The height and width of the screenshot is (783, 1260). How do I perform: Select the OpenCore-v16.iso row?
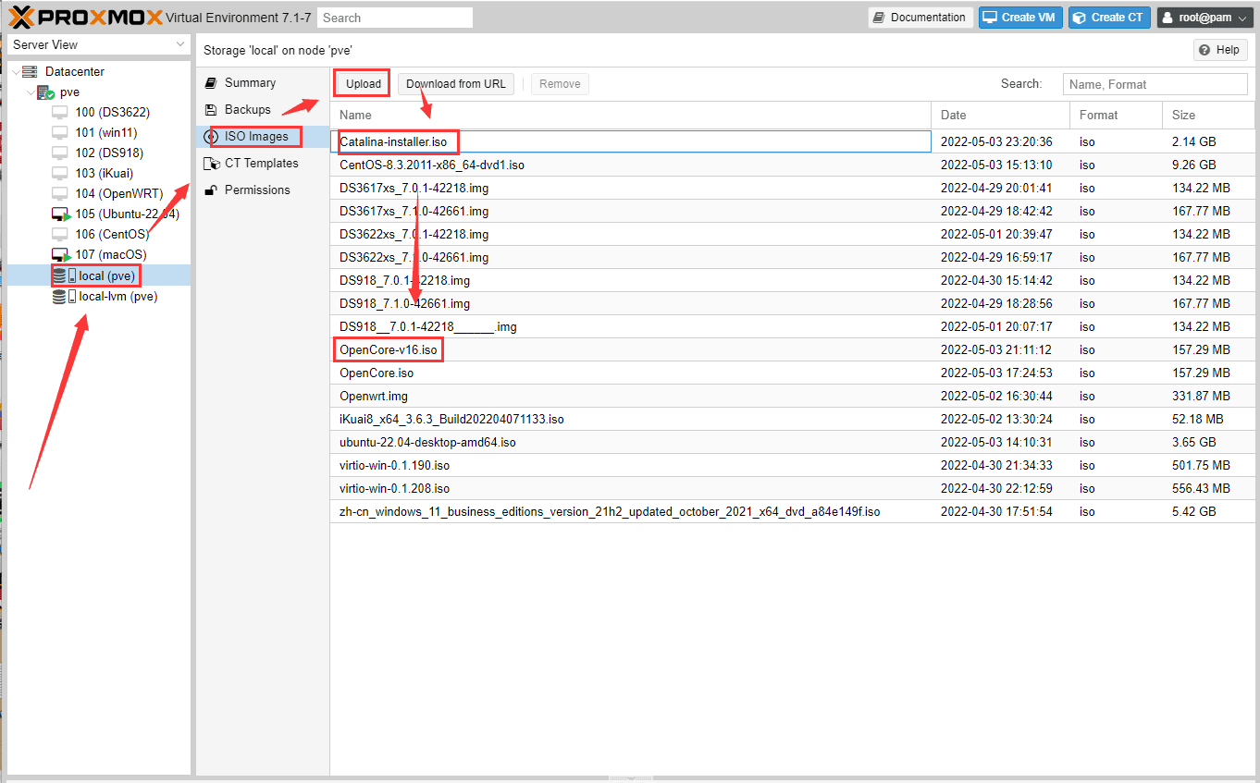point(792,349)
